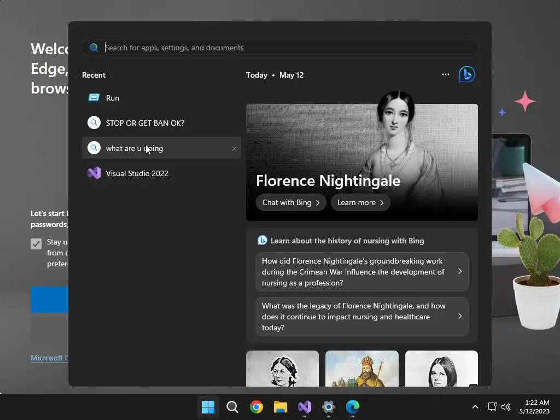
Task: Click 'Learn about the history of nursing' heading
Action: (x=347, y=241)
